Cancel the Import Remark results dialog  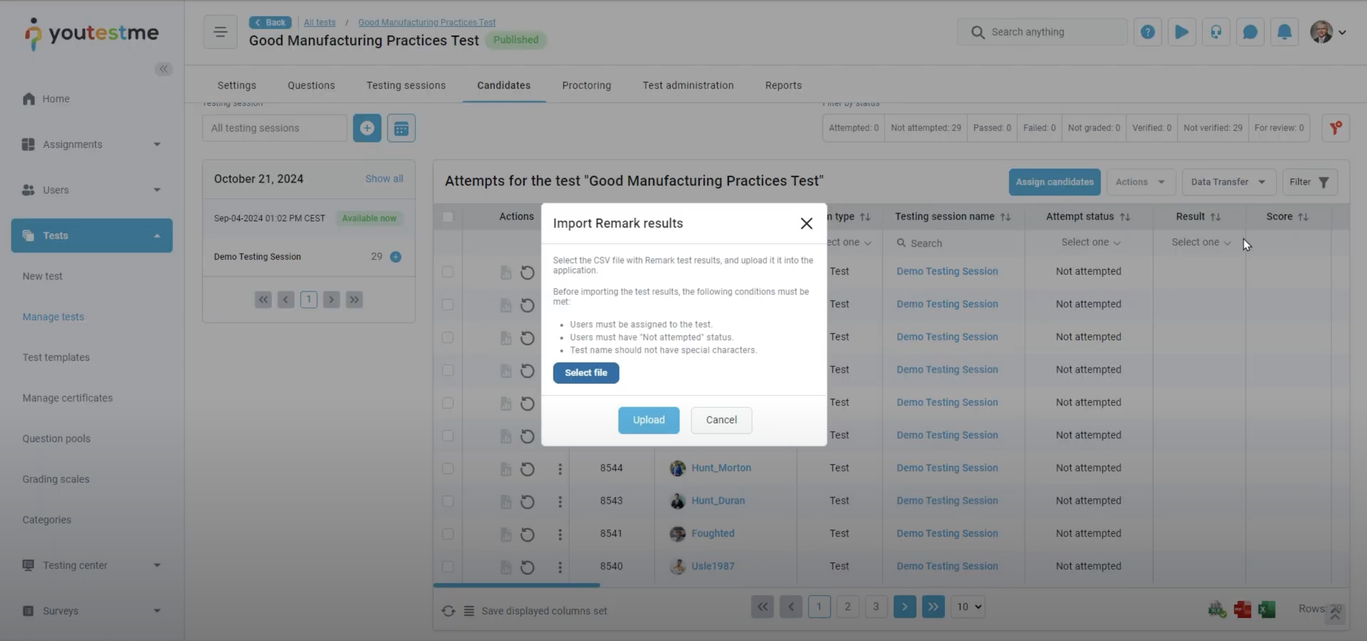pyautogui.click(x=721, y=420)
